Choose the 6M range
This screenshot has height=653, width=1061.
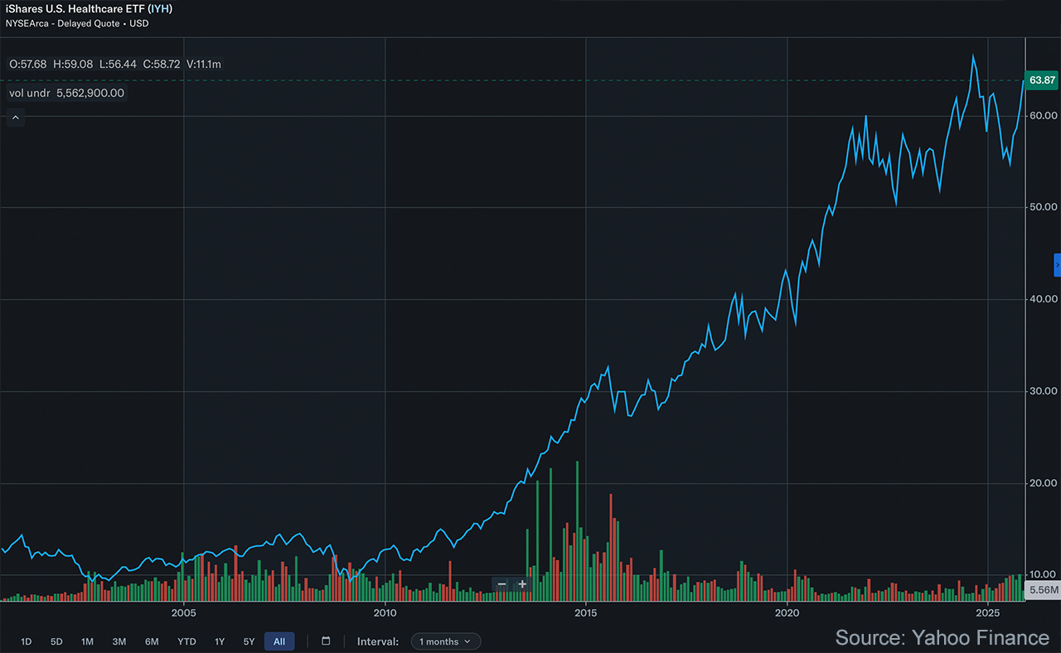pyautogui.click(x=152, y=641)
